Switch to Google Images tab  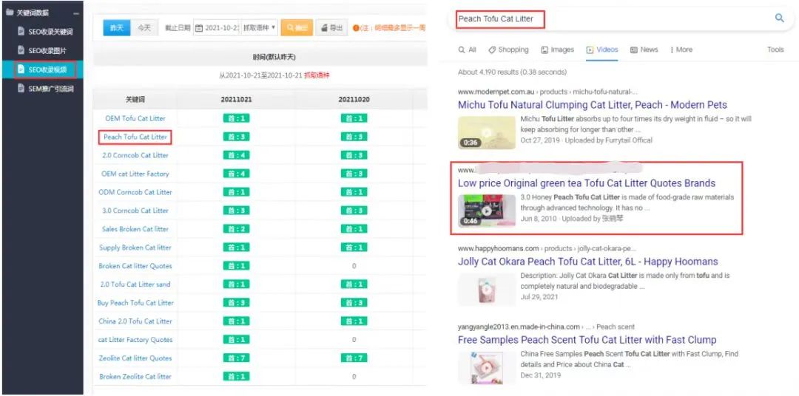[x=557, y=49]
